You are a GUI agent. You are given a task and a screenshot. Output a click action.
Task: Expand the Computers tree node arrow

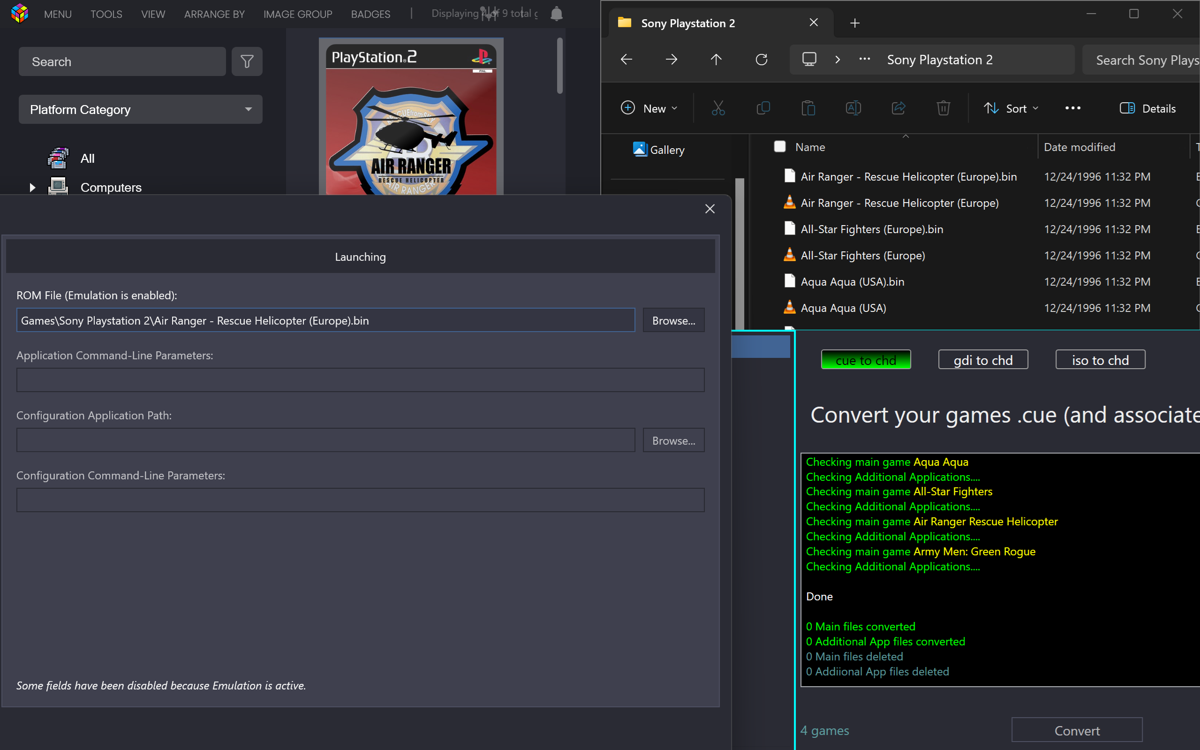(32, 188)
